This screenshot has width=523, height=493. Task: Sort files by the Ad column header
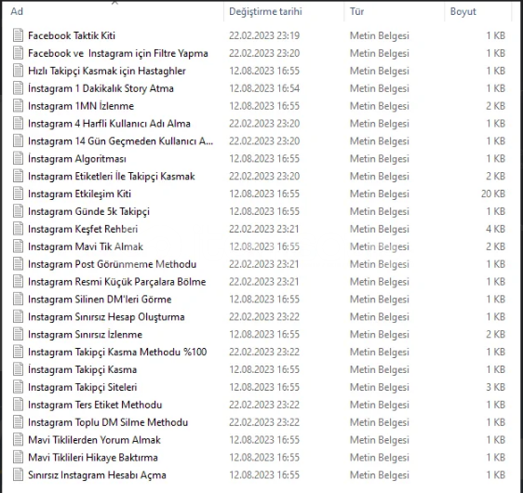[17, 12]
